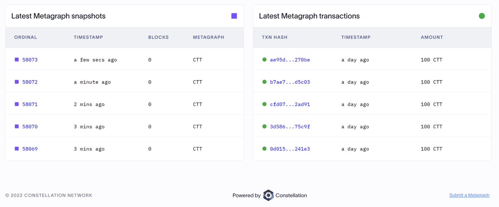
Task: Click 100 CTT amount for cfd07...2ad91
Action: [x=432, y=104]
